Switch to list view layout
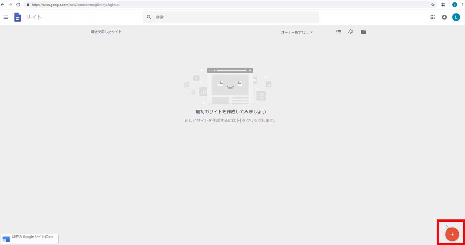 point(339,32)
